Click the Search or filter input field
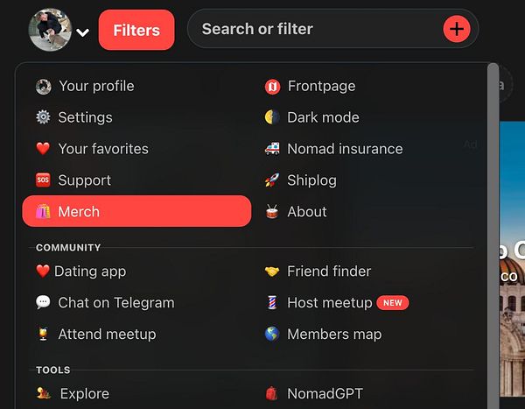 click(315, 29)
